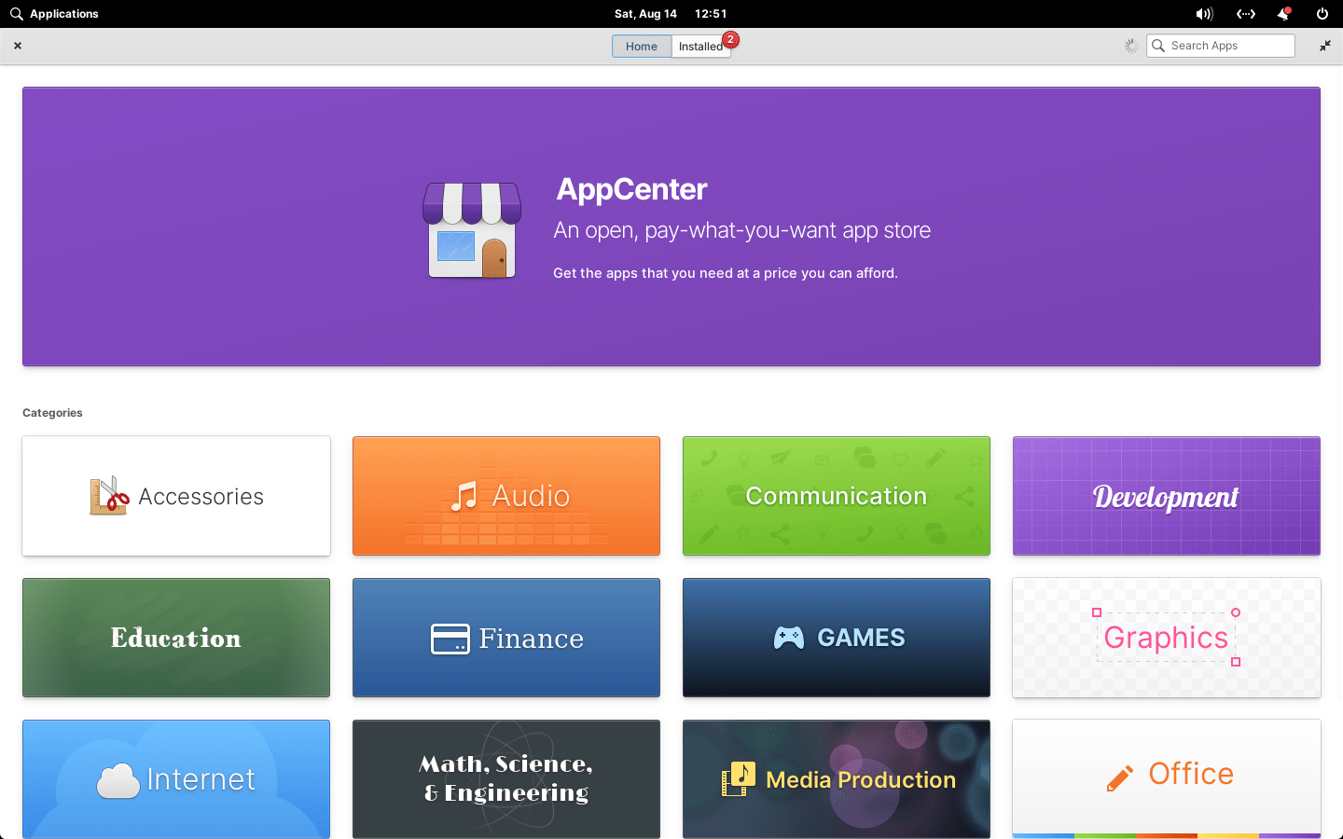Open the Finance category tile

pyautogui.click(x=506, y=638)
